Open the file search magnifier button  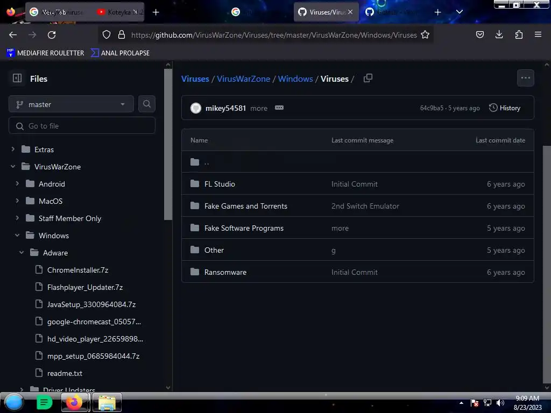click(147, 104)
